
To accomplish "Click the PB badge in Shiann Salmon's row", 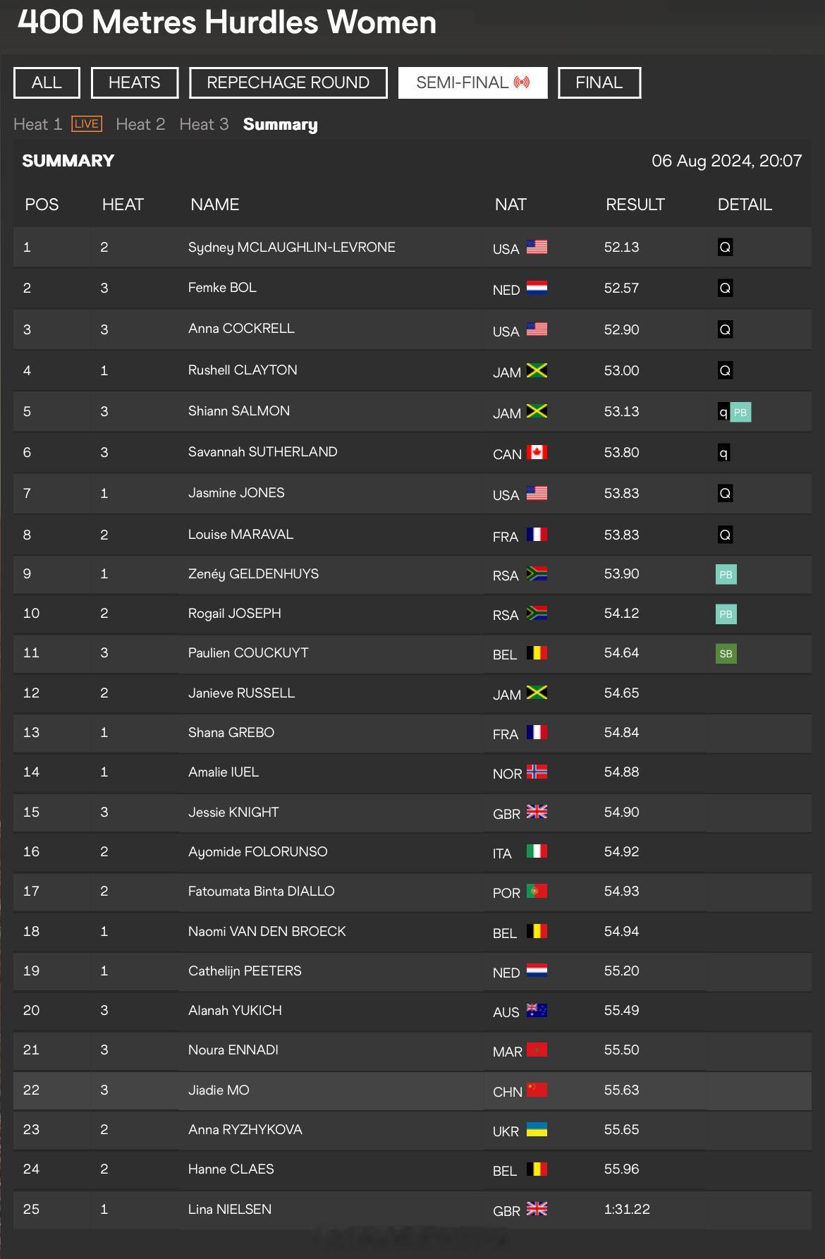I will pyautogui.click(x=740, y=412).
